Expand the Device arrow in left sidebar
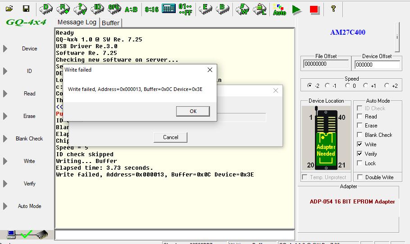Viewport: 410px width, 244px height. [5, 49]
